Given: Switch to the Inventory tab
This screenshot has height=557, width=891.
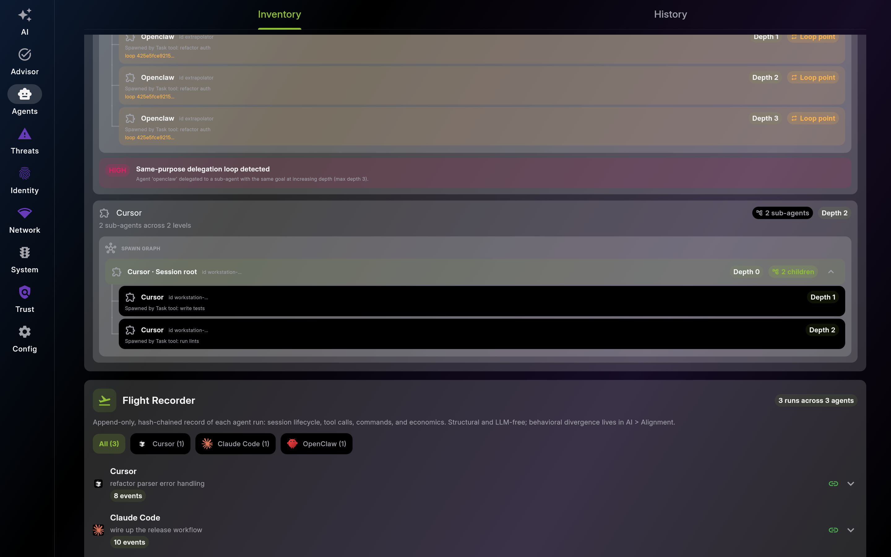Looking at the screenshot, I should 279,14.
